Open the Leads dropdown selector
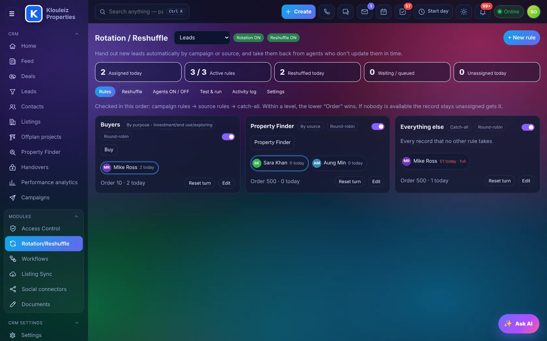This screenshot has height=341, width=547. click(202, 38)
